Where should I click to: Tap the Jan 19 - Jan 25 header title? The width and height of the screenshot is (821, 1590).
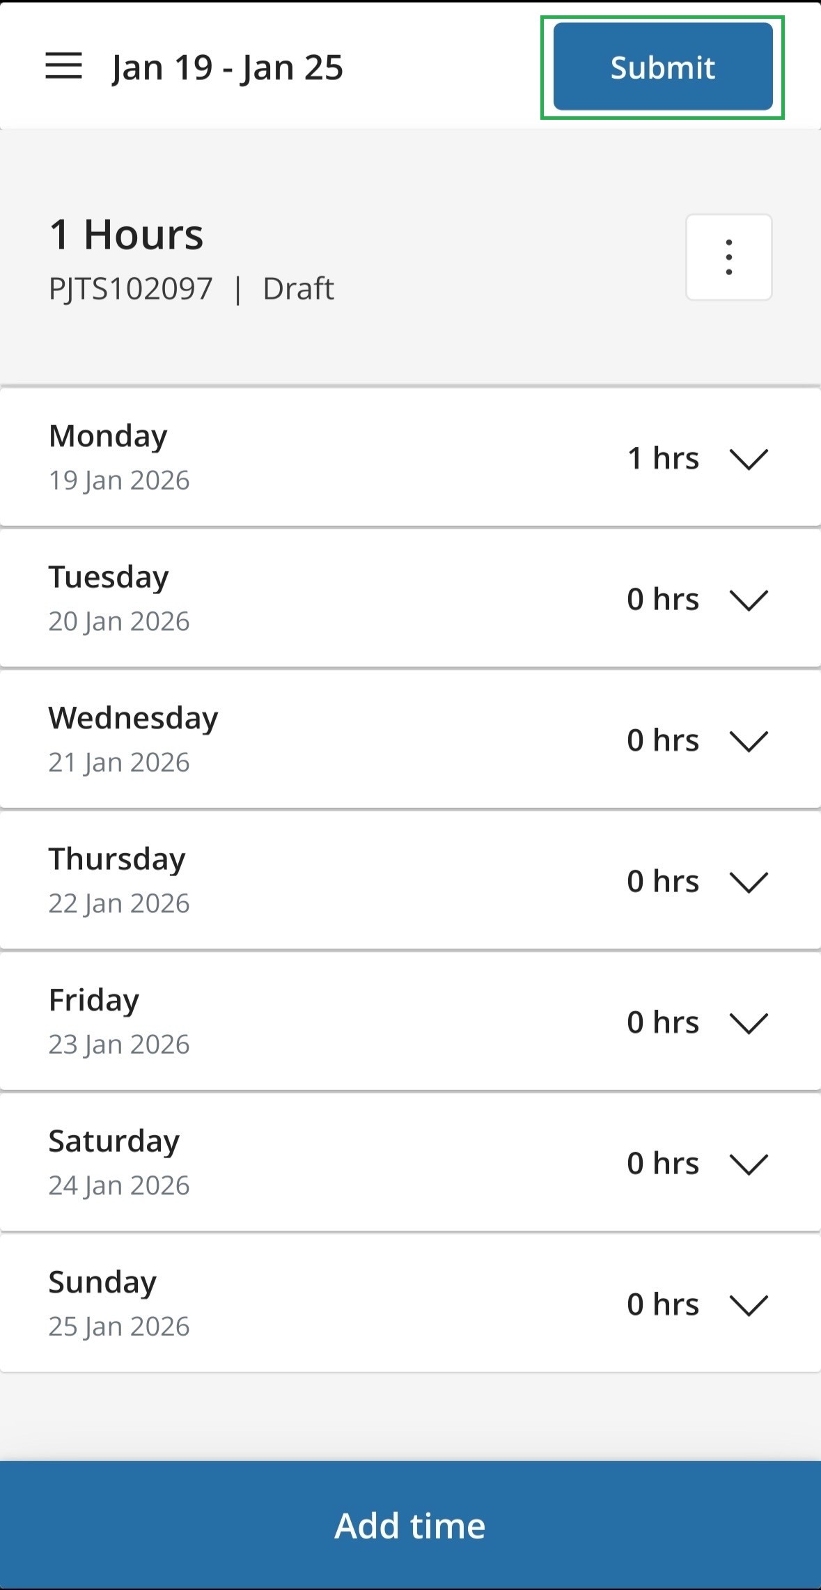tap(227, 68)
